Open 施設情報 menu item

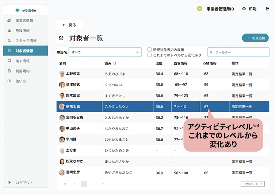[26, 31]
